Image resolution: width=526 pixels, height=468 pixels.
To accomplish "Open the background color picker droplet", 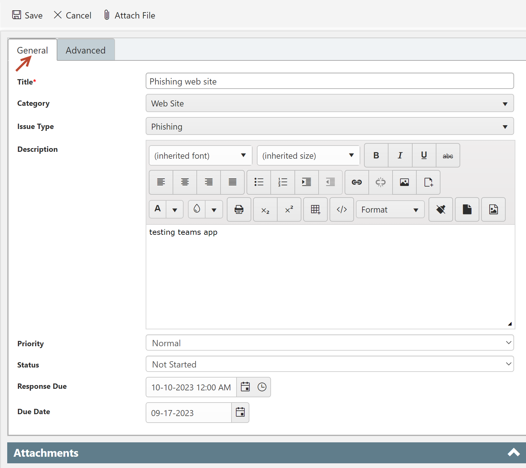I will 197,209.
